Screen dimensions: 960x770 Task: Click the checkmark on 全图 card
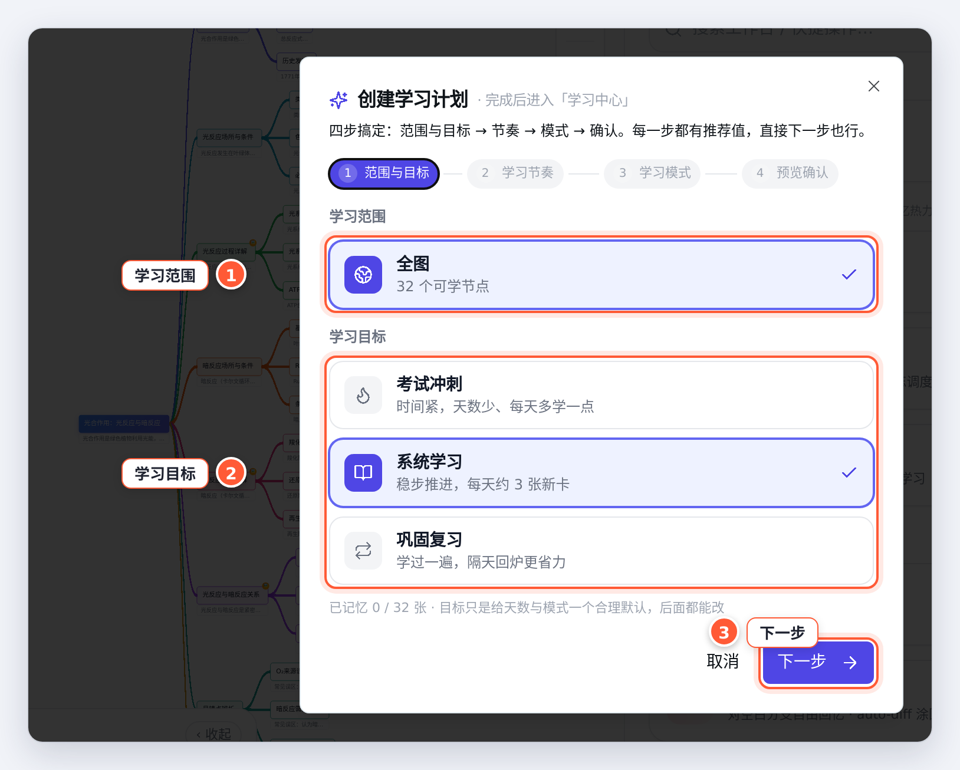(849, 275)
